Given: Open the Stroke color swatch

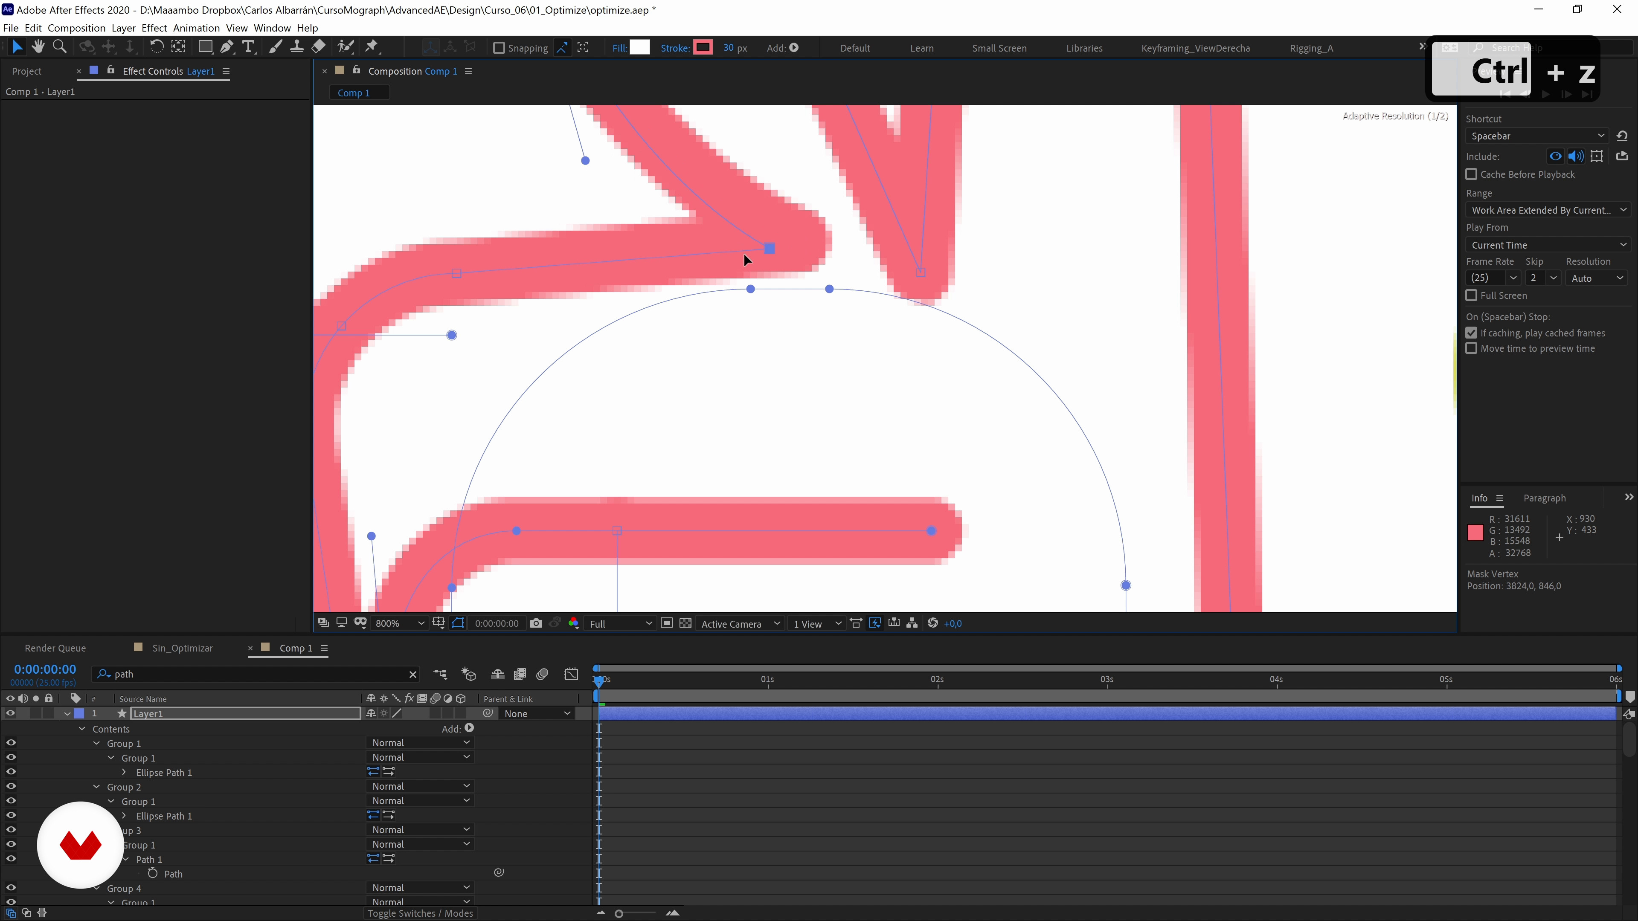Looking at the screenshot, I should [703, 48].
